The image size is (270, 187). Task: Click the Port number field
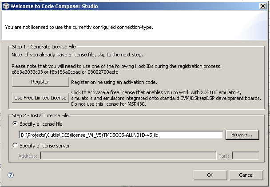(x=246, y=155)
